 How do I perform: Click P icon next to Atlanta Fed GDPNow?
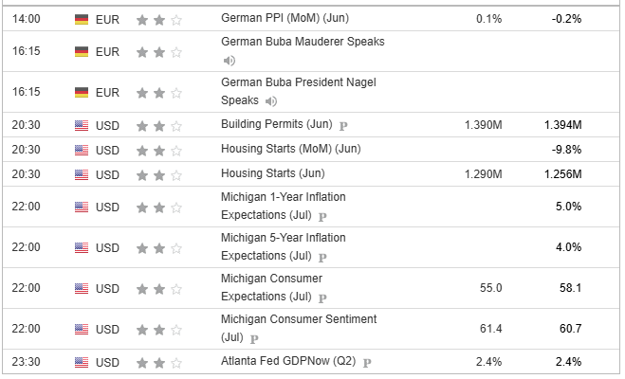(x=367, y=363)
